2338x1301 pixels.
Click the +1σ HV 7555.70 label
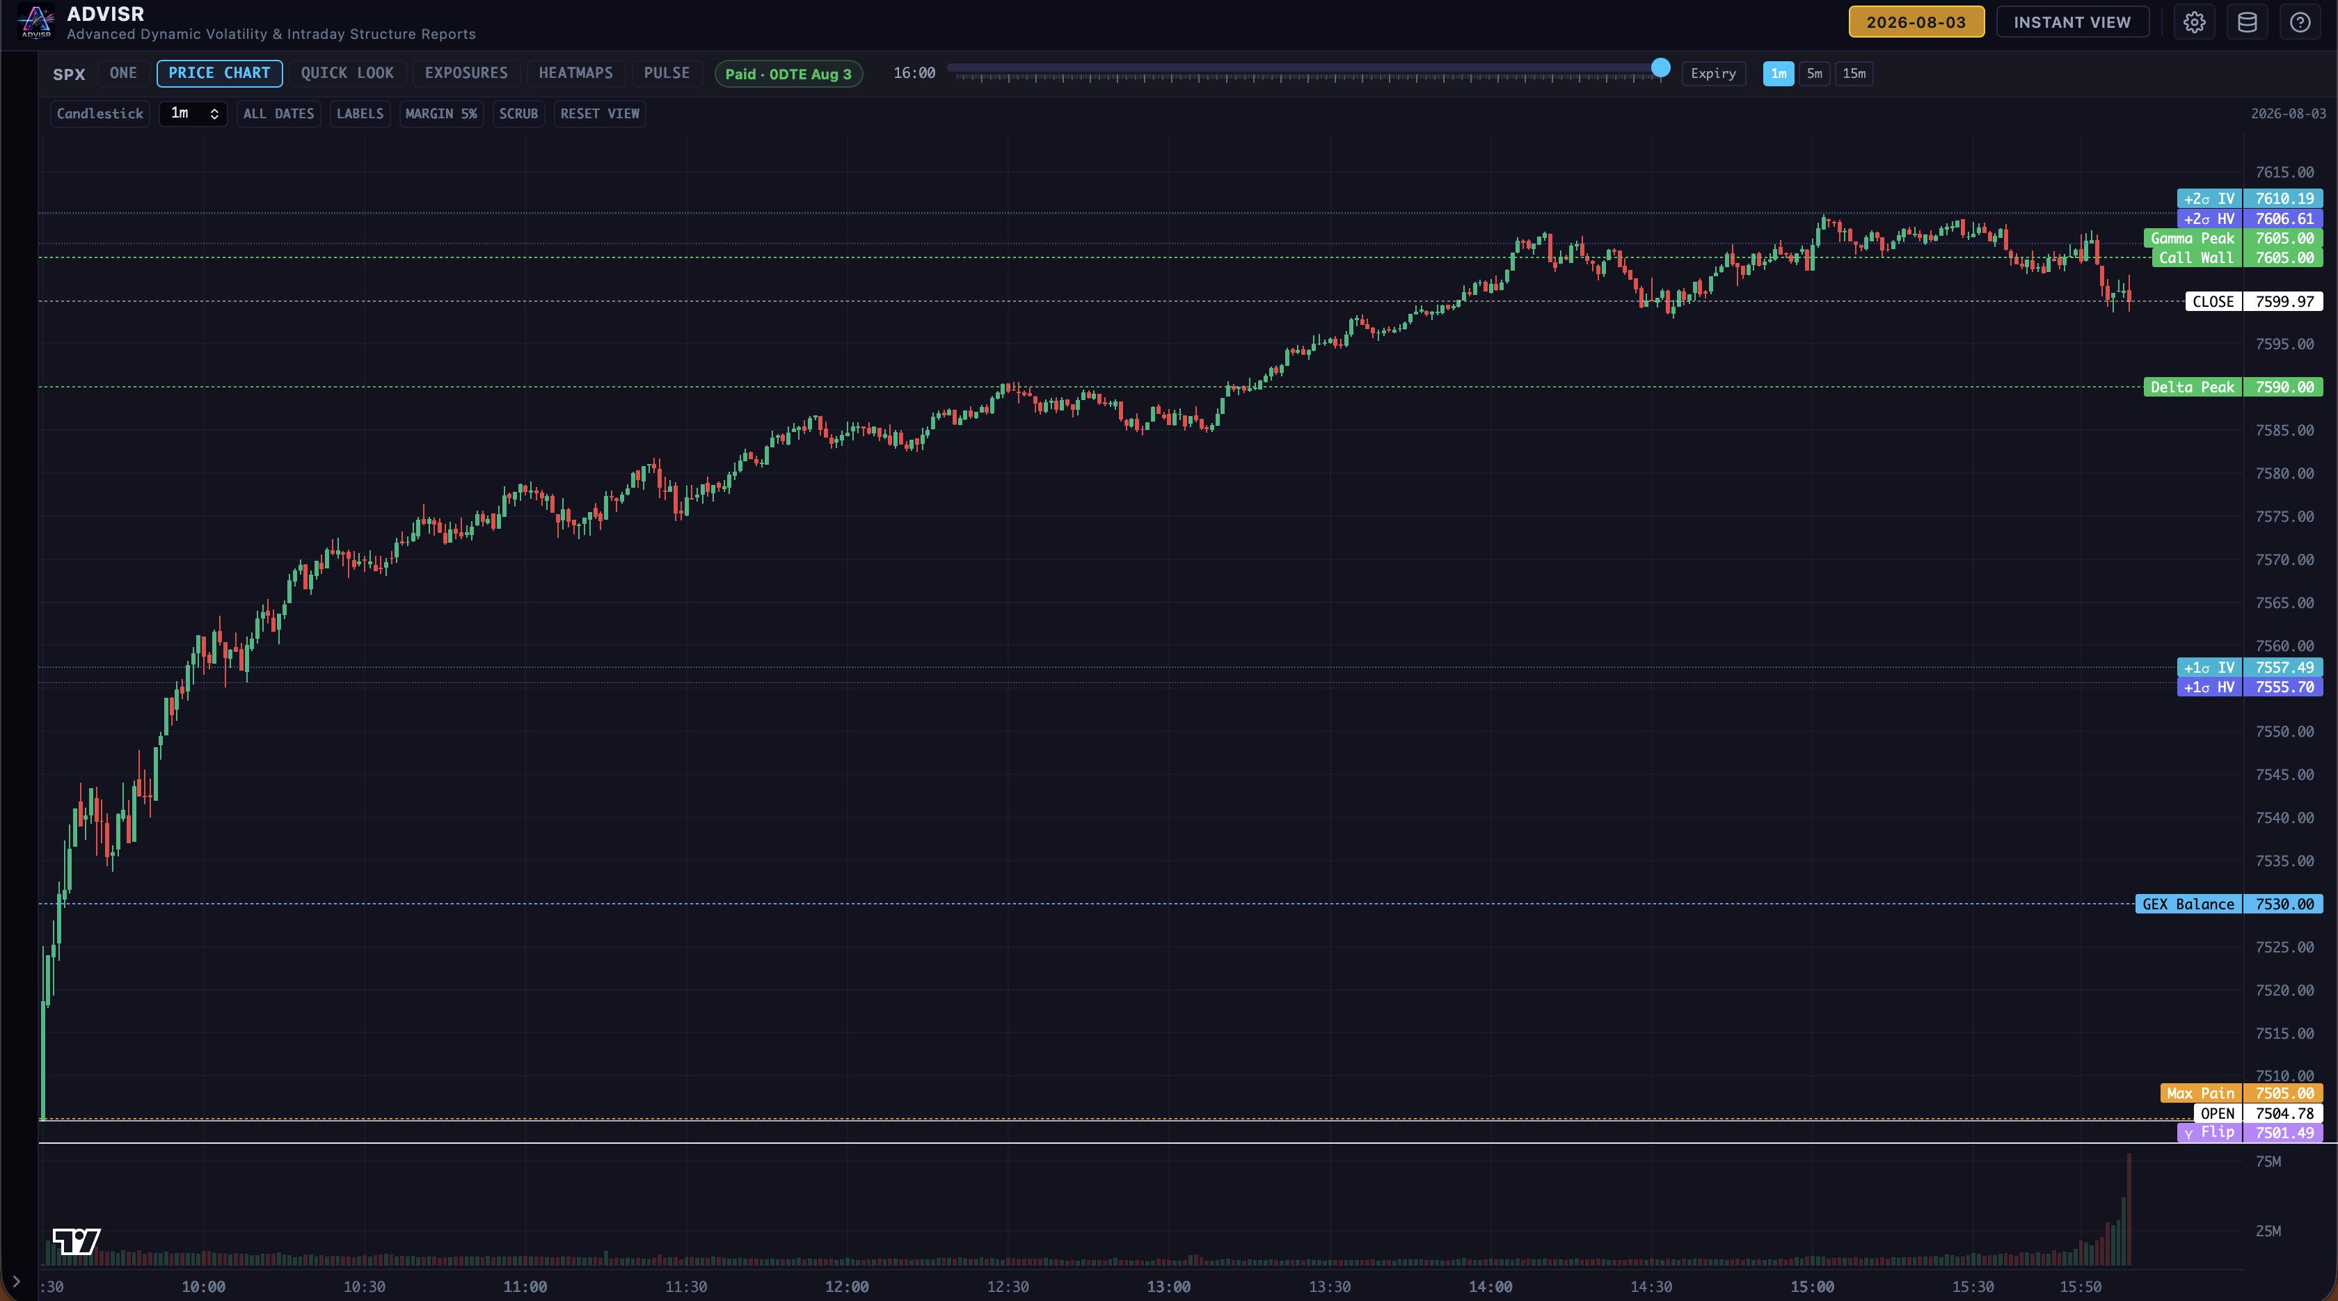pos(2250,687)
